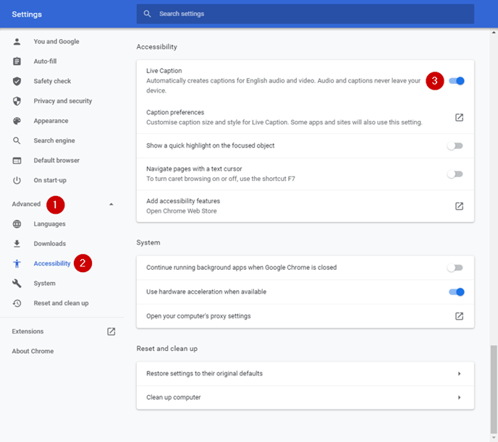Open the computer's proxy settings icon
This screenshot has height=442, width=498.
click(459, 316)
